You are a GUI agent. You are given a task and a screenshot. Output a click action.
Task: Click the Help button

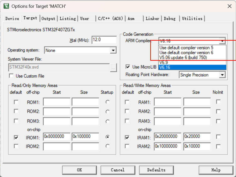coord(216,170)
